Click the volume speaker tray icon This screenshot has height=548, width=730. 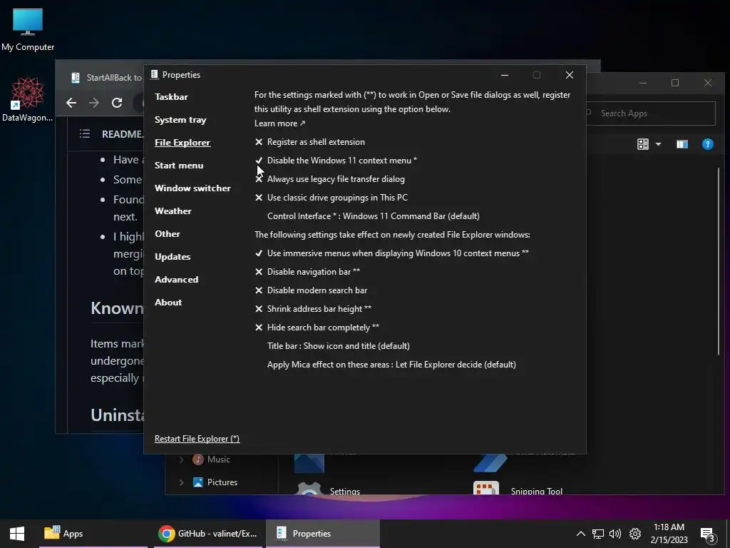pyautogui.click(x=615, y=534)
